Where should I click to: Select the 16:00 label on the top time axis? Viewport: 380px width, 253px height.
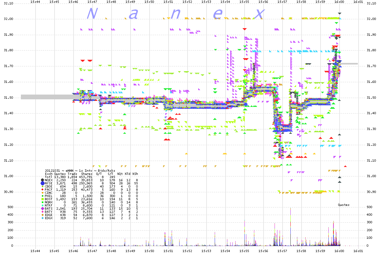click(339, 2)
